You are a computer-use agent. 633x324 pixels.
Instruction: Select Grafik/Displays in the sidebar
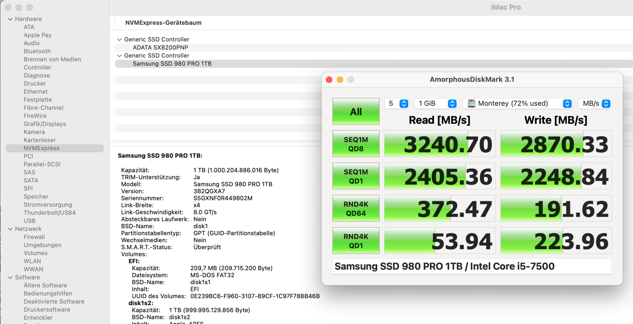pos(45,124)
